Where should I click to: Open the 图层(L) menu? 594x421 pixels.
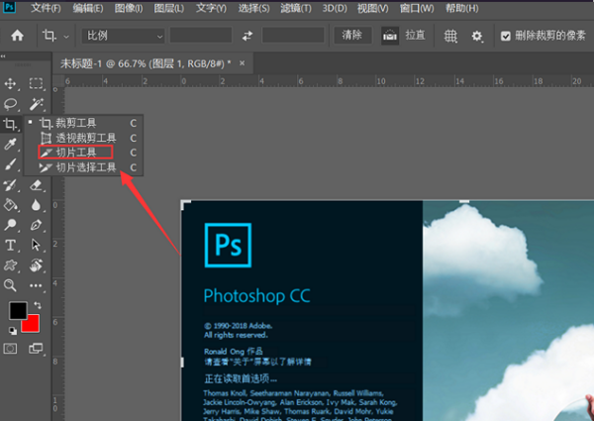tap(169, 8)
